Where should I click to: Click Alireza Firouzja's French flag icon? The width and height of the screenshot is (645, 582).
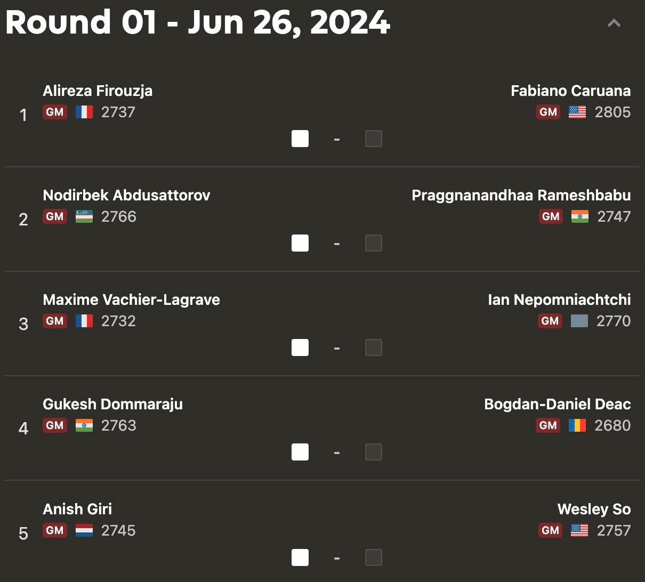click(84, 112)
